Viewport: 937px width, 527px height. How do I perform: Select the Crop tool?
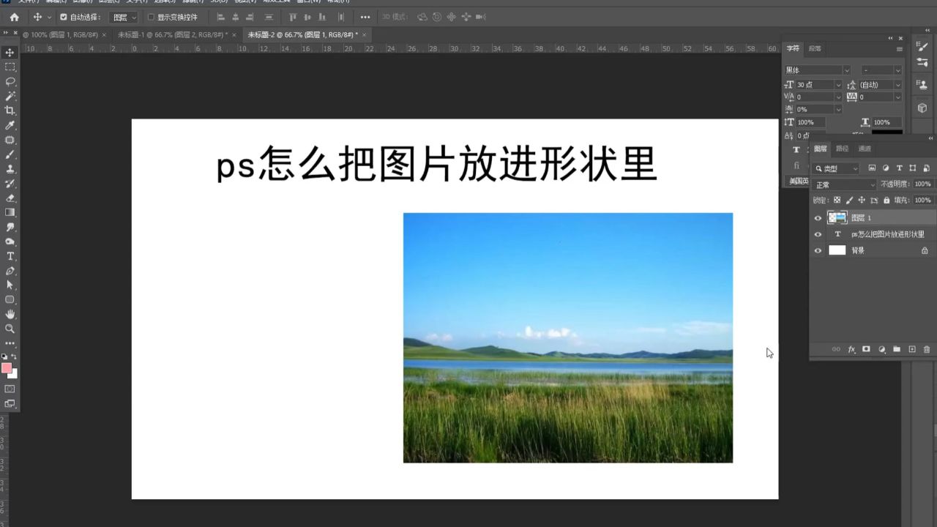point(9,111)
